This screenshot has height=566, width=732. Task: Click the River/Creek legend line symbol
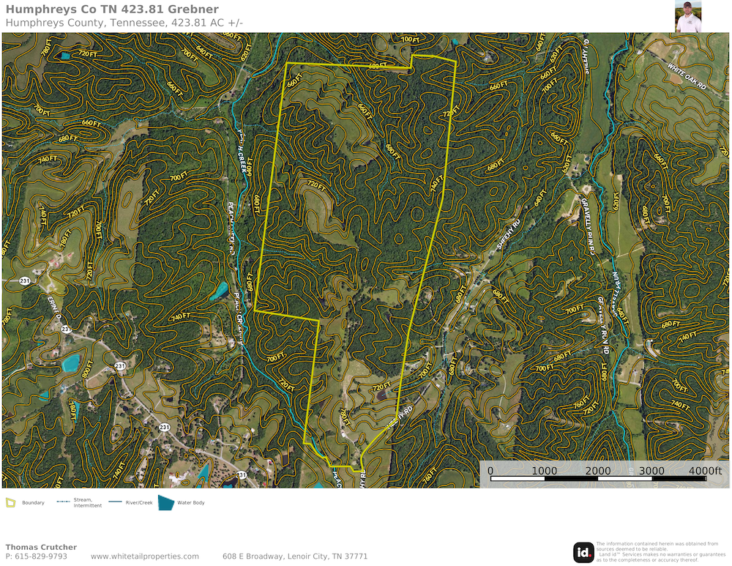pos(115,502)
